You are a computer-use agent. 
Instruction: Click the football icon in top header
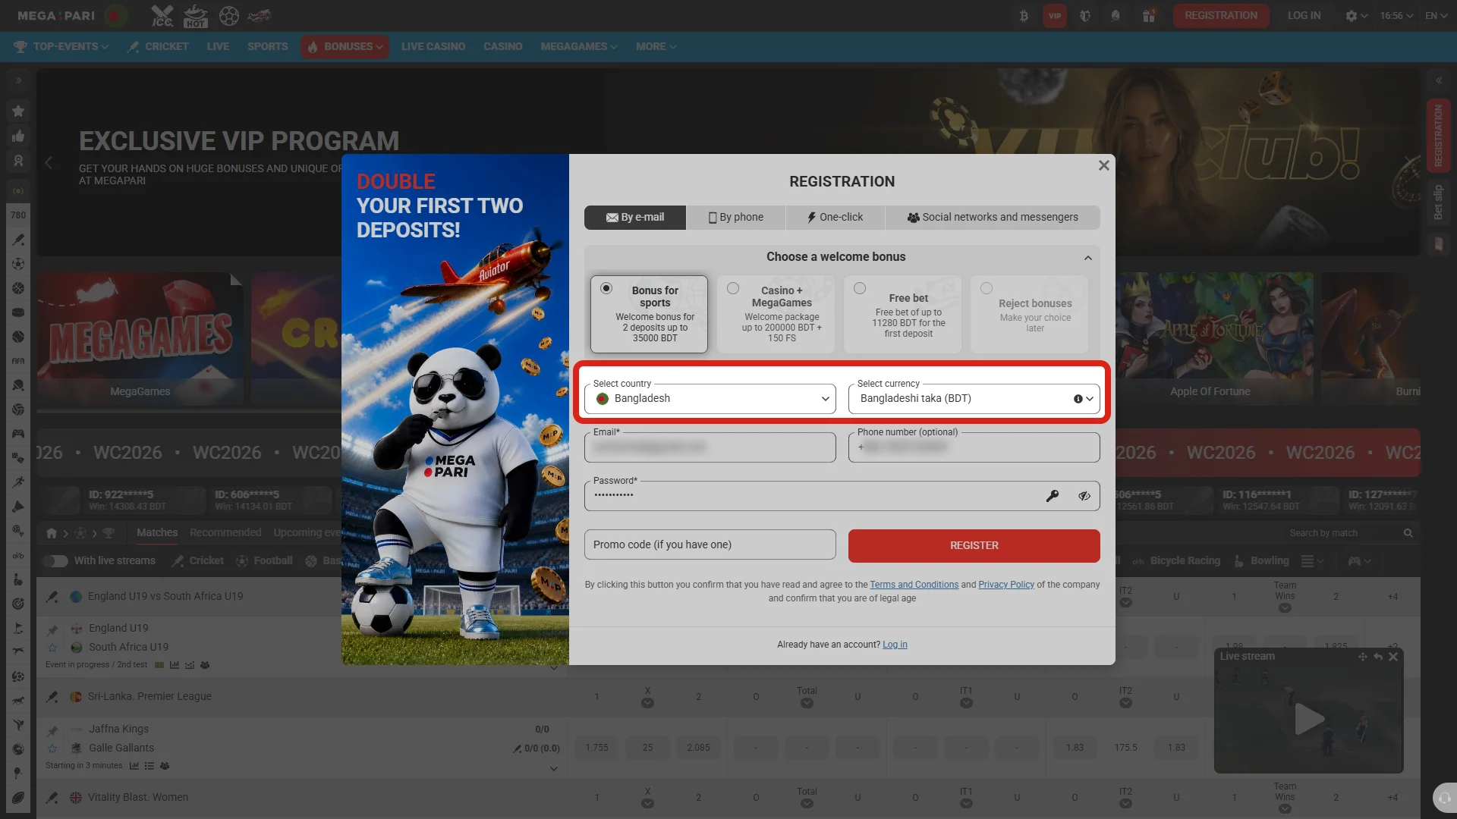228,15
